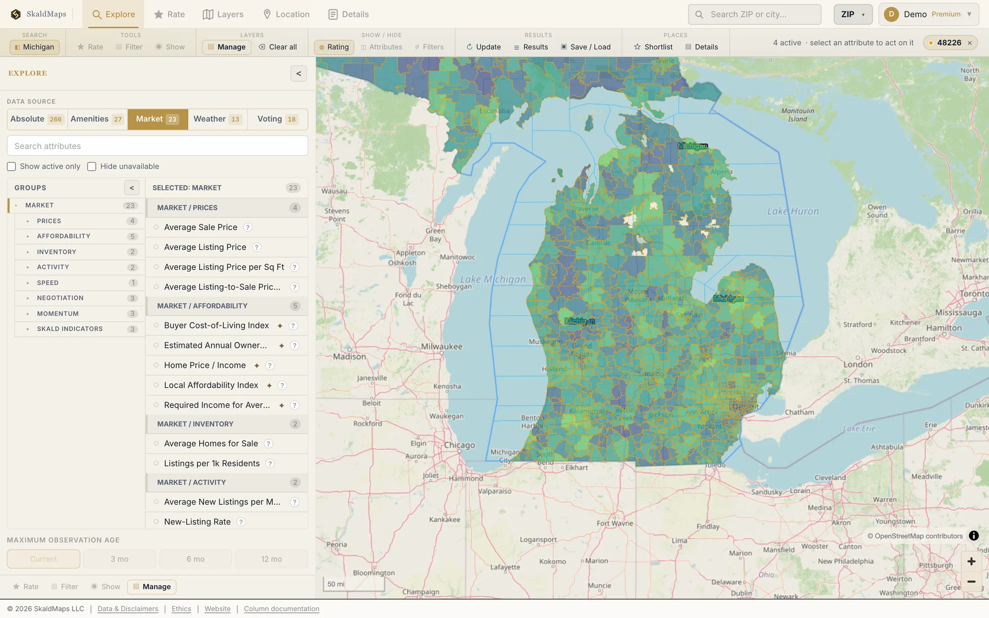Open the Demo Premium account menu
This screenshot has width=989, height=618.
point(928,14)
